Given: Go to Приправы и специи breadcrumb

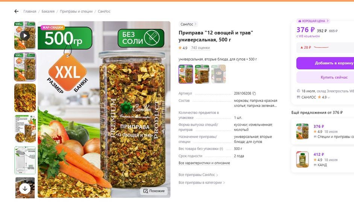Looking at the screenshot, I should tap(76, 11).
